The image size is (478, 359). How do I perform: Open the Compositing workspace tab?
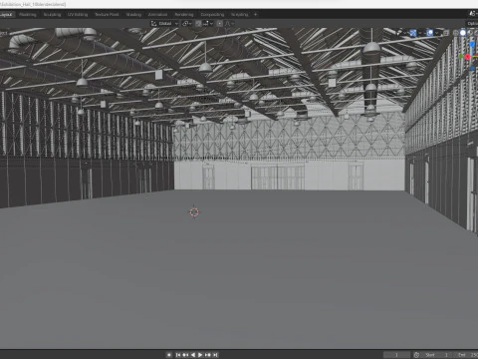[x=212, y=15]
